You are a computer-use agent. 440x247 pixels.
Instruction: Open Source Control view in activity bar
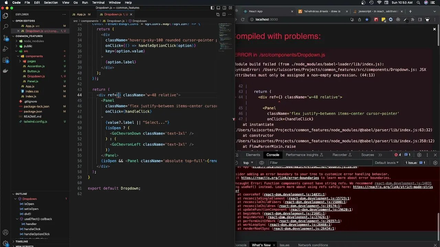(5, 38)
